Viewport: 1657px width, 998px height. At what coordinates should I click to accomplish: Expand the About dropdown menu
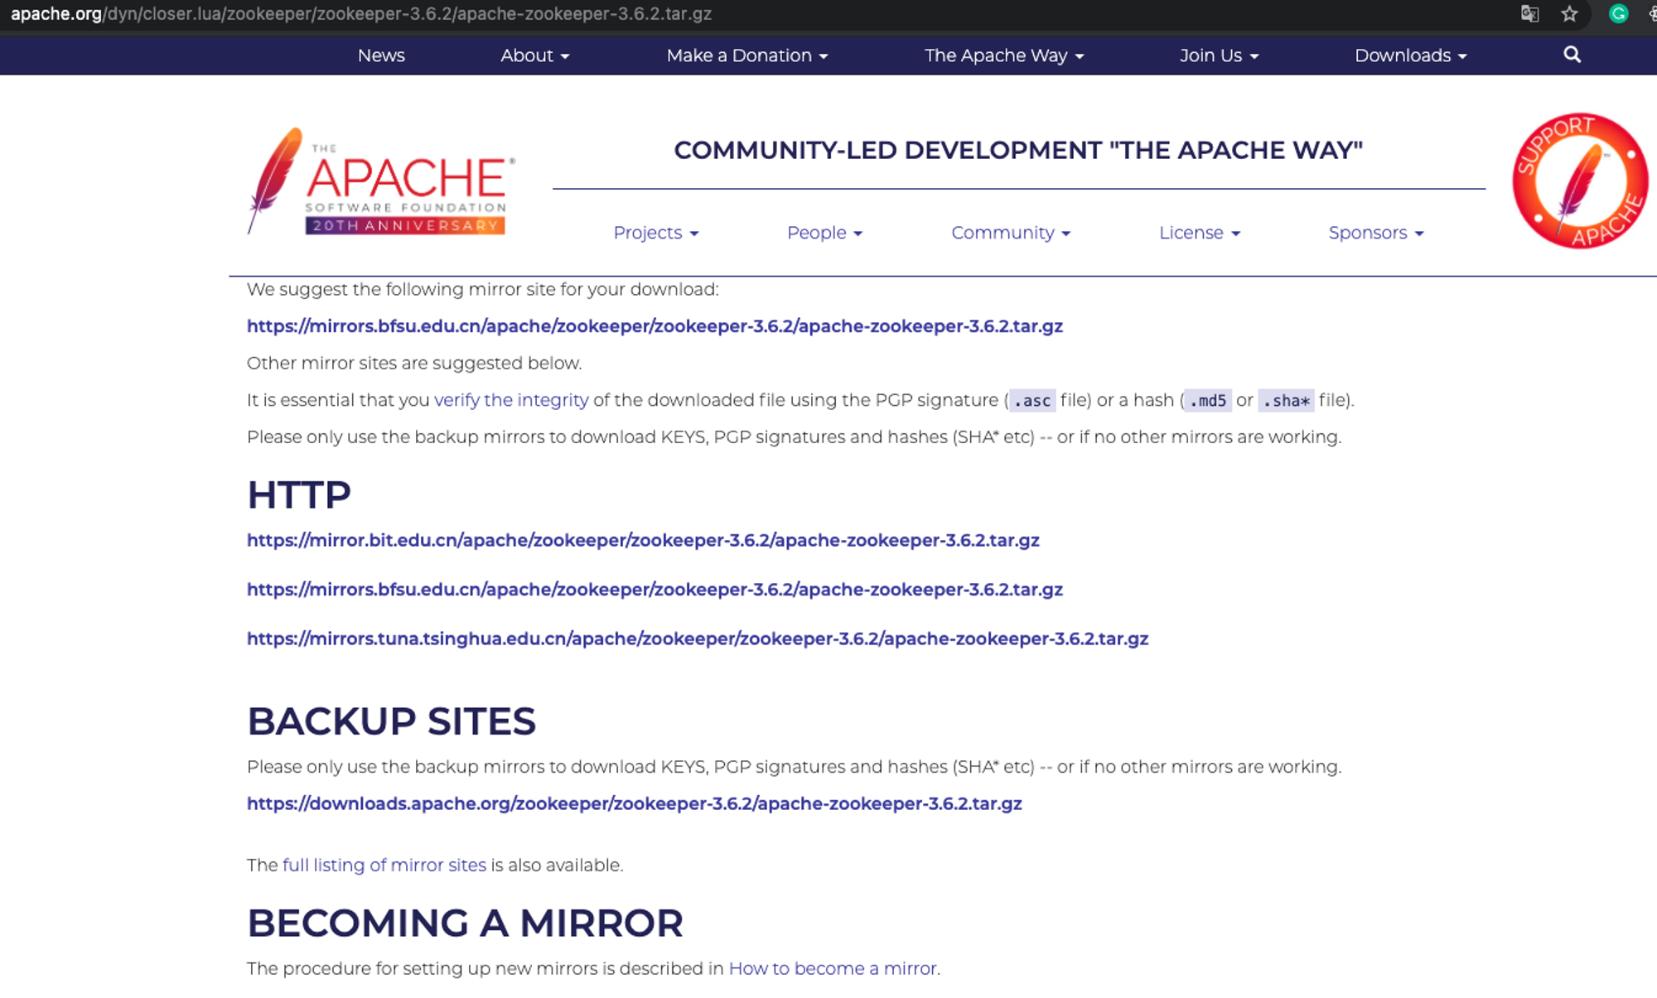coord(534,55)
